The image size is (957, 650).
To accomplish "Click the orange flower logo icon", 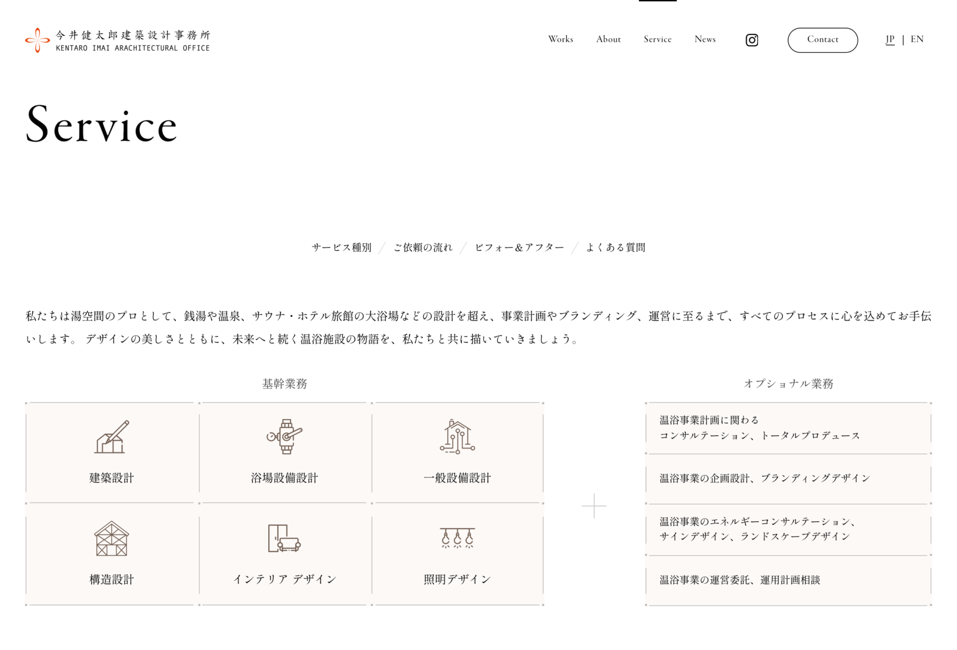I will pos(37,40).
